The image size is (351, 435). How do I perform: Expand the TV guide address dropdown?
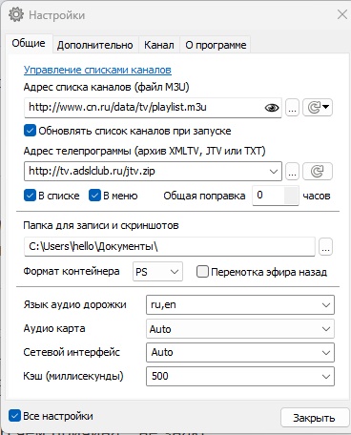(274, 172)
